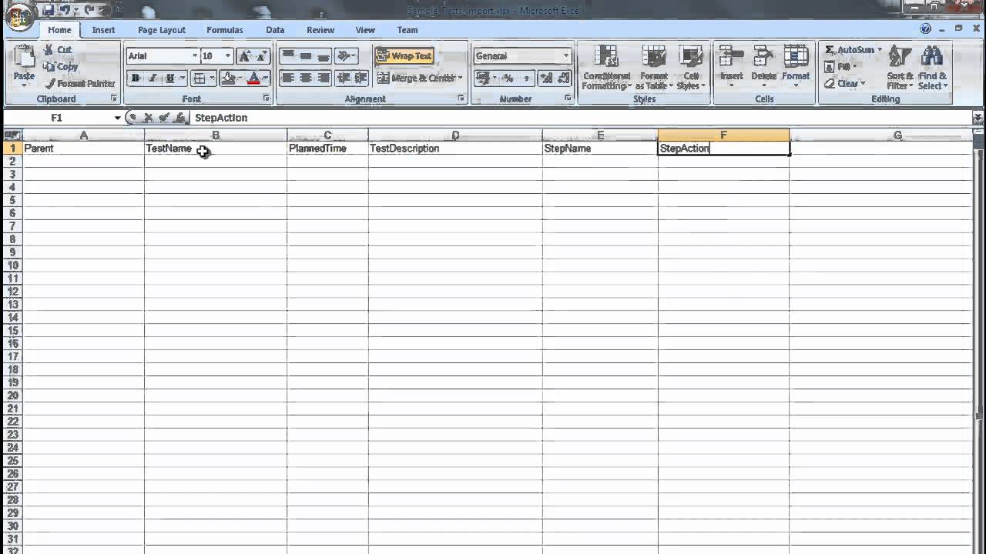Image resolution: width=986 pixels, height=554 pixels.
Task: Open Excel Help question mark icon
Action: [x=926, y=28]
